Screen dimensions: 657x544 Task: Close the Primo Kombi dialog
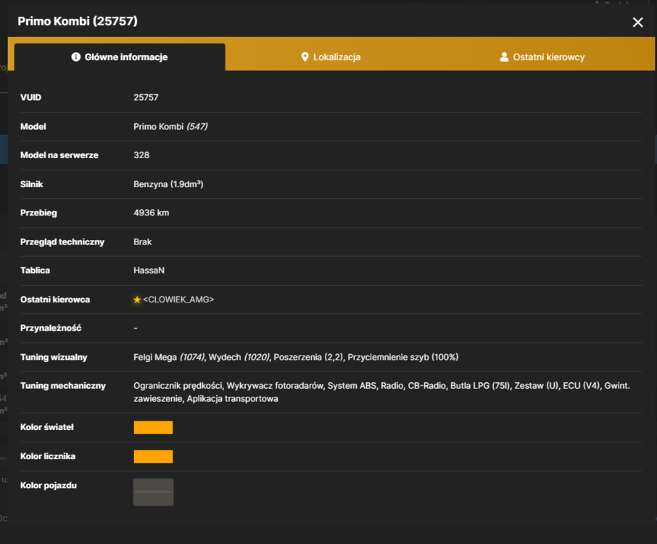coord(637,22)
